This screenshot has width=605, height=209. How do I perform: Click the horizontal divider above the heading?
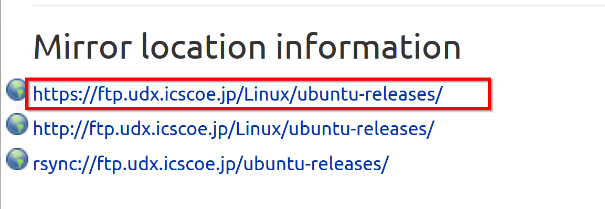click(319, 5)
